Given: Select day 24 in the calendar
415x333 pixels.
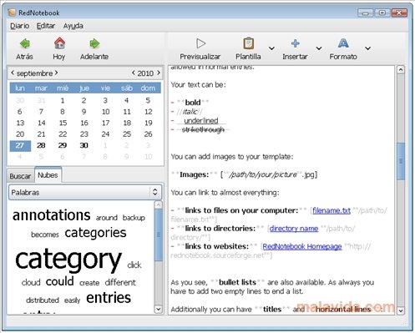Looking at the screenshot, I should point(105,134).
